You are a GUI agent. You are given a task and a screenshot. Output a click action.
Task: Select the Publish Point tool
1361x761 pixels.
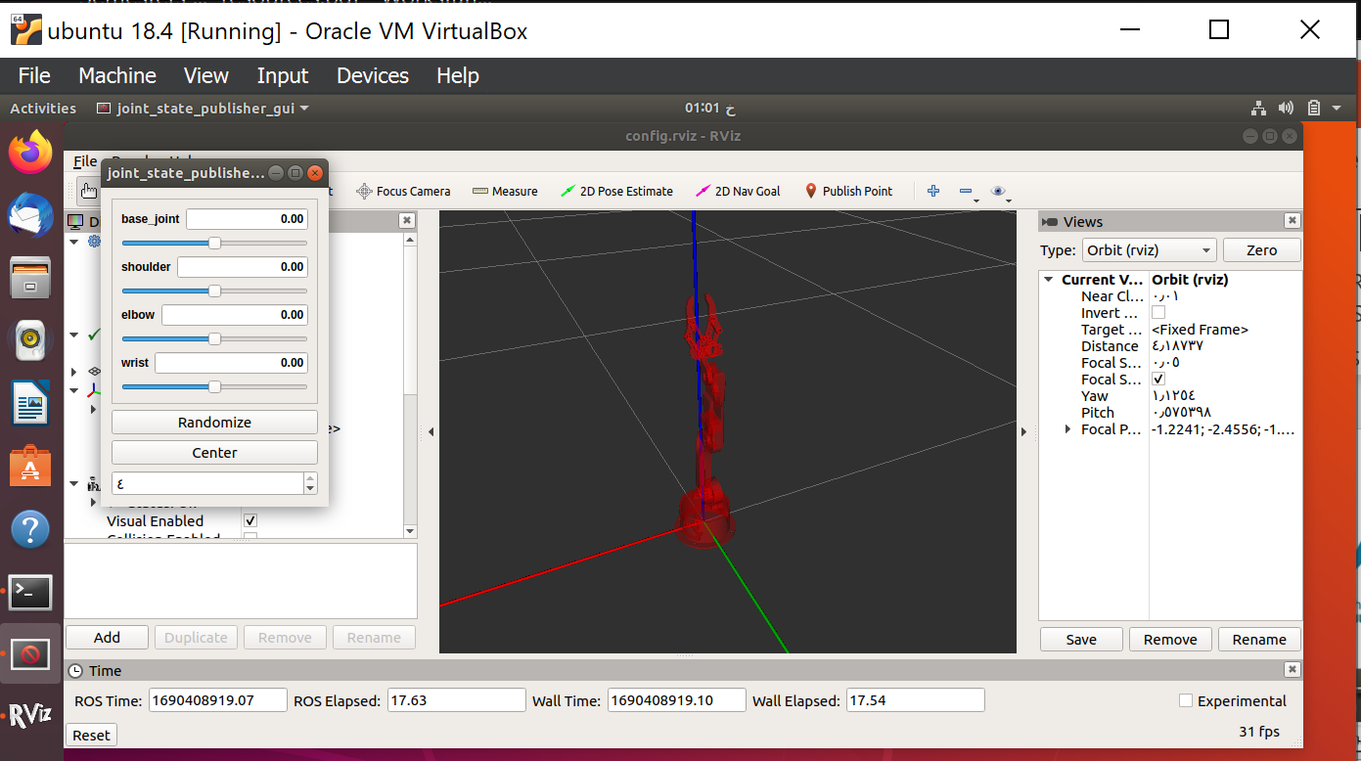848,191
